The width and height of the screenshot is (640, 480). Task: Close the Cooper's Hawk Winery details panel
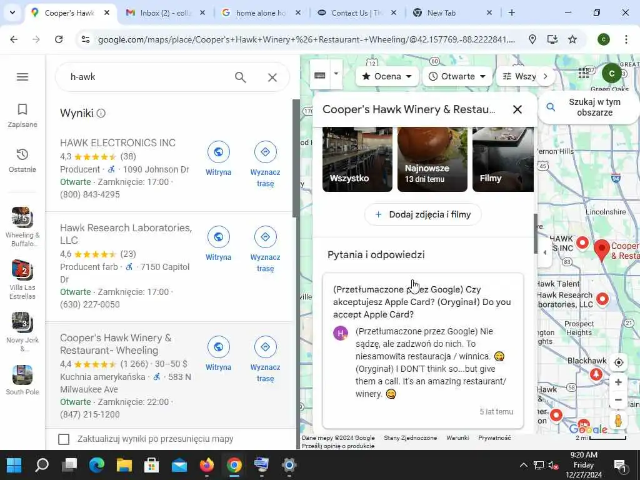click(x=517, y=109)
